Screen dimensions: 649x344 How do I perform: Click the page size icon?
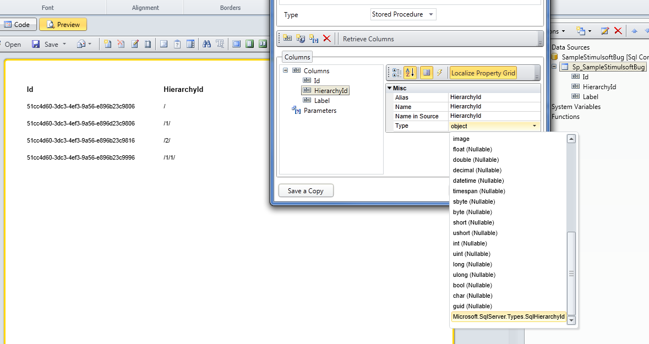tap(148, 44)
